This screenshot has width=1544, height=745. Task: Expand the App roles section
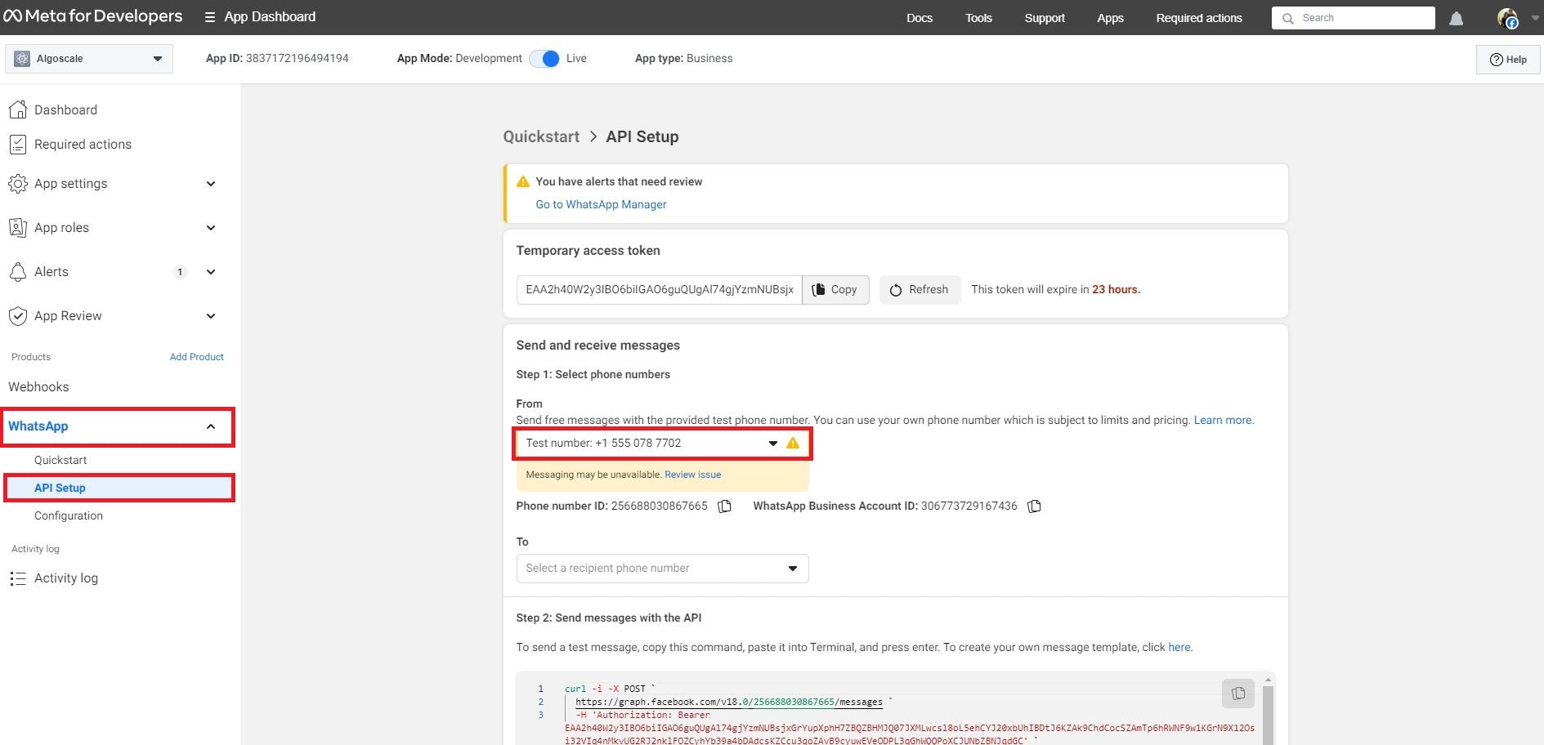[x=211, y=228]
